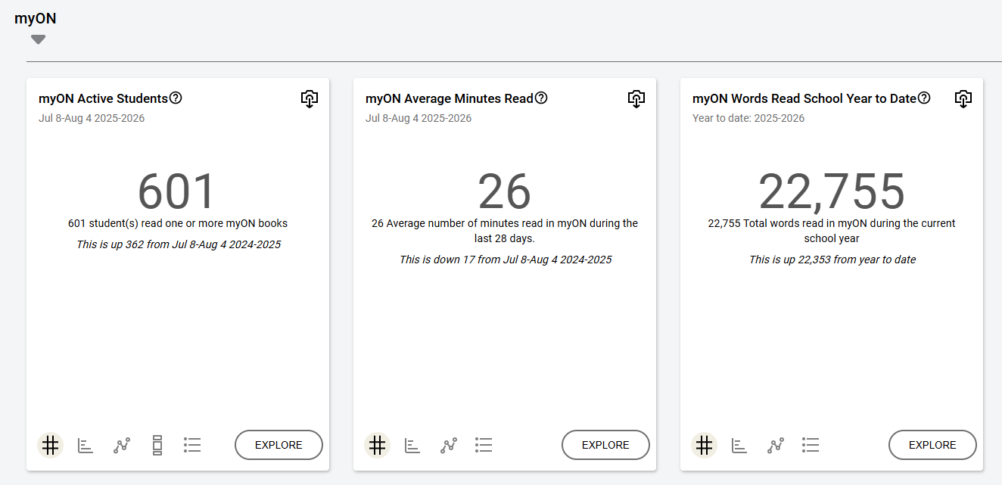Click the large 601 value
1002x485 pixels.
(x=177, y=191)
